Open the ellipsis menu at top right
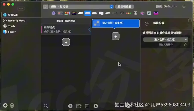The image size is (194, 111). pos(184,6)
